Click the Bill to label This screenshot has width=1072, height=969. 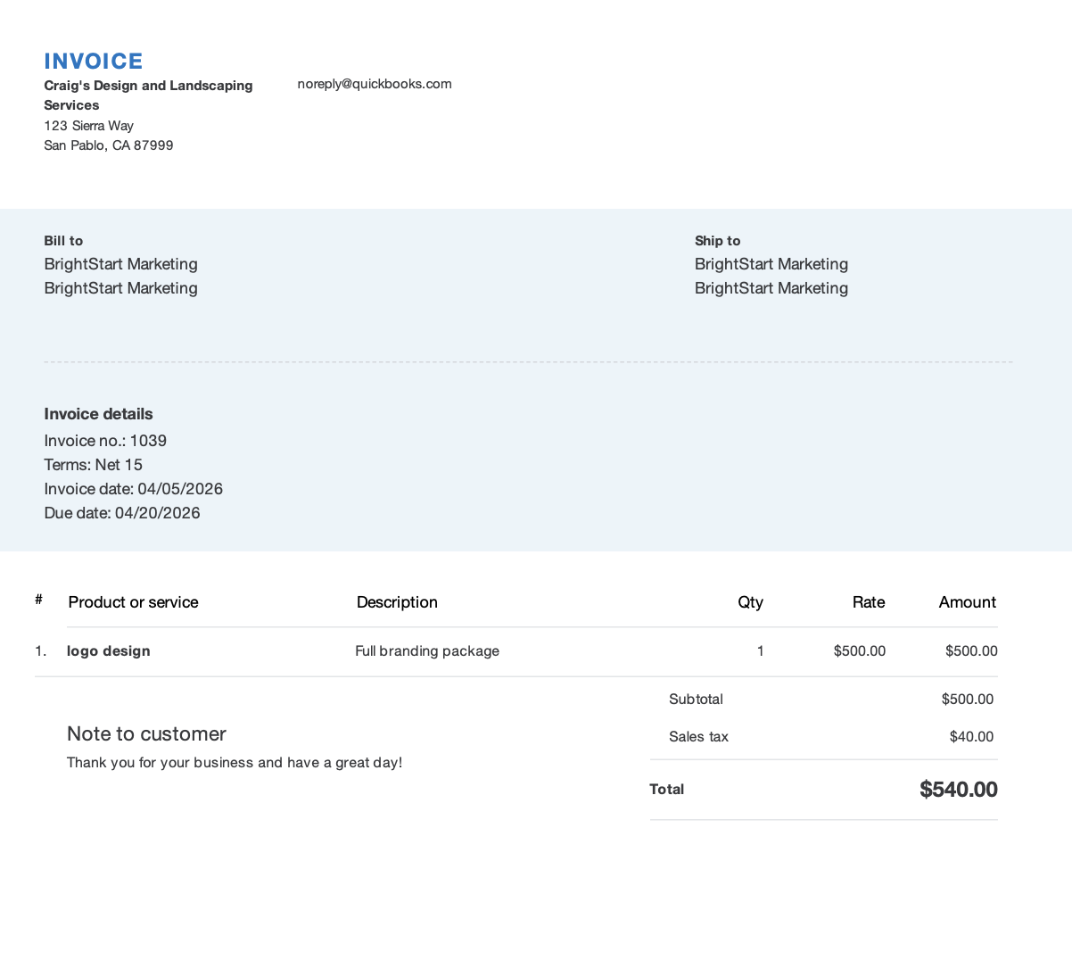[63, 241]
